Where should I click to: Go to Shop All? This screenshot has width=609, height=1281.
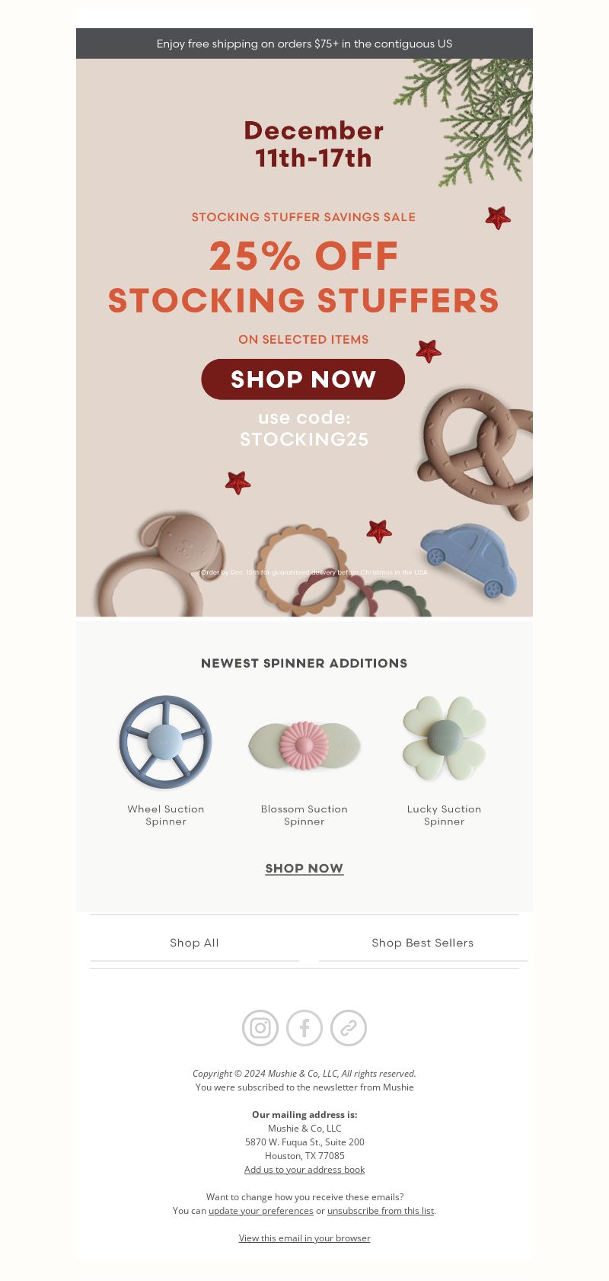194,943
